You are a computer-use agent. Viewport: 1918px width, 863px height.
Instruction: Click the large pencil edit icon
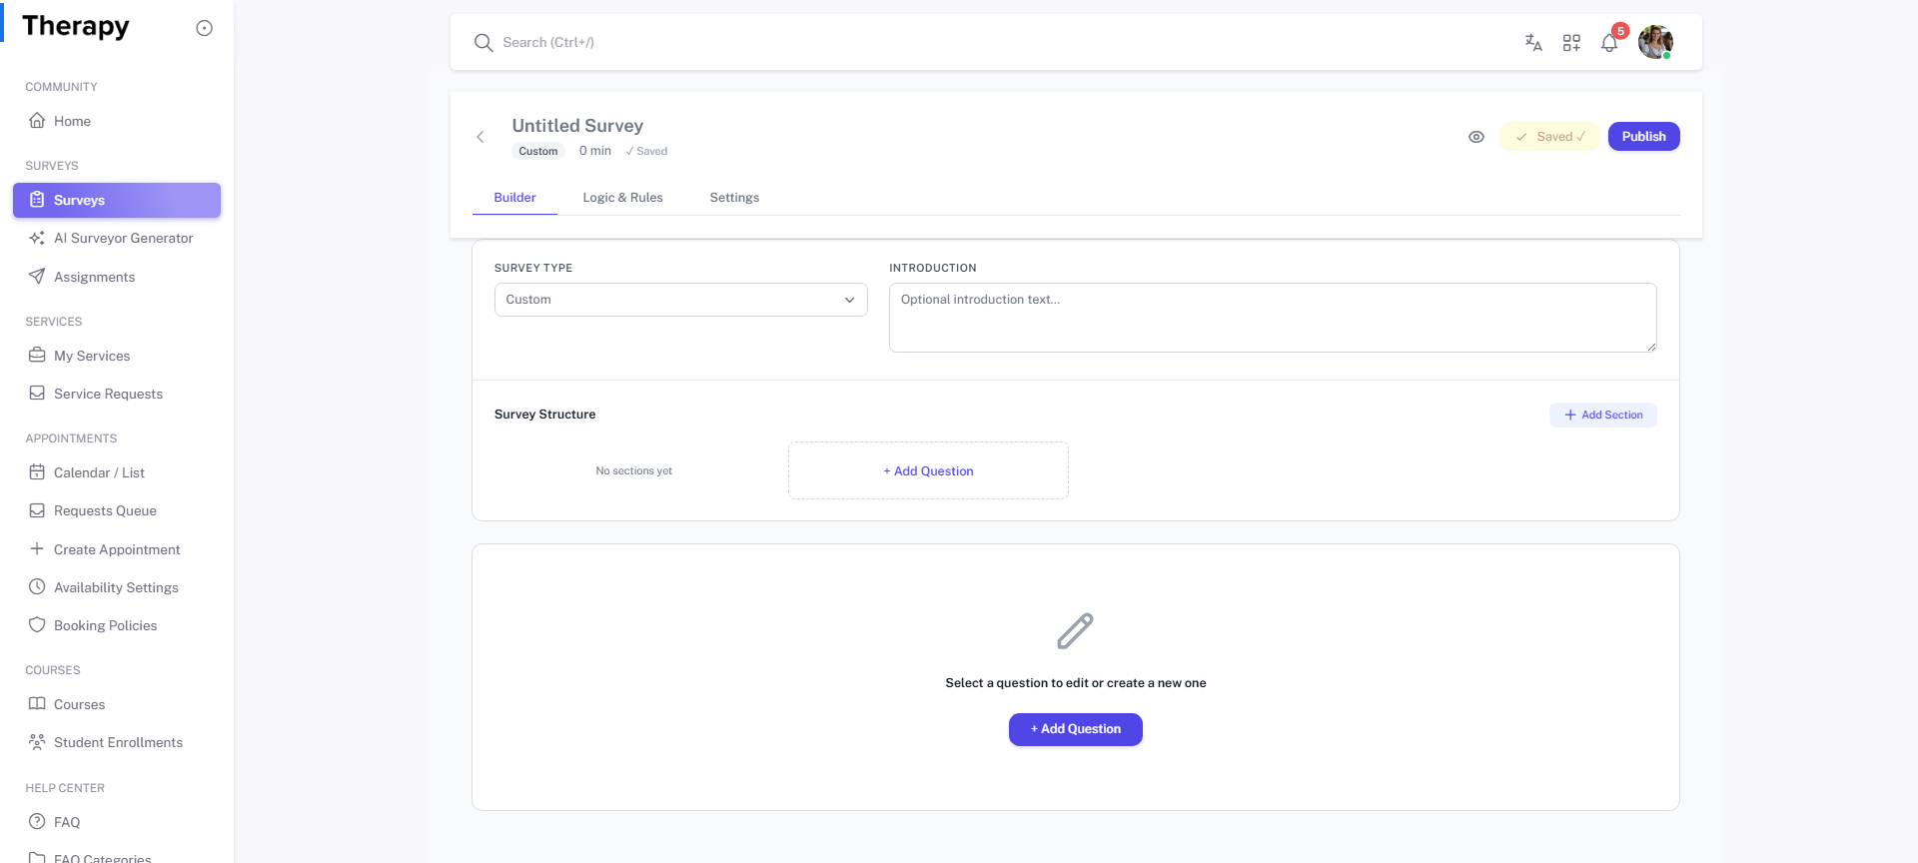1076,631
